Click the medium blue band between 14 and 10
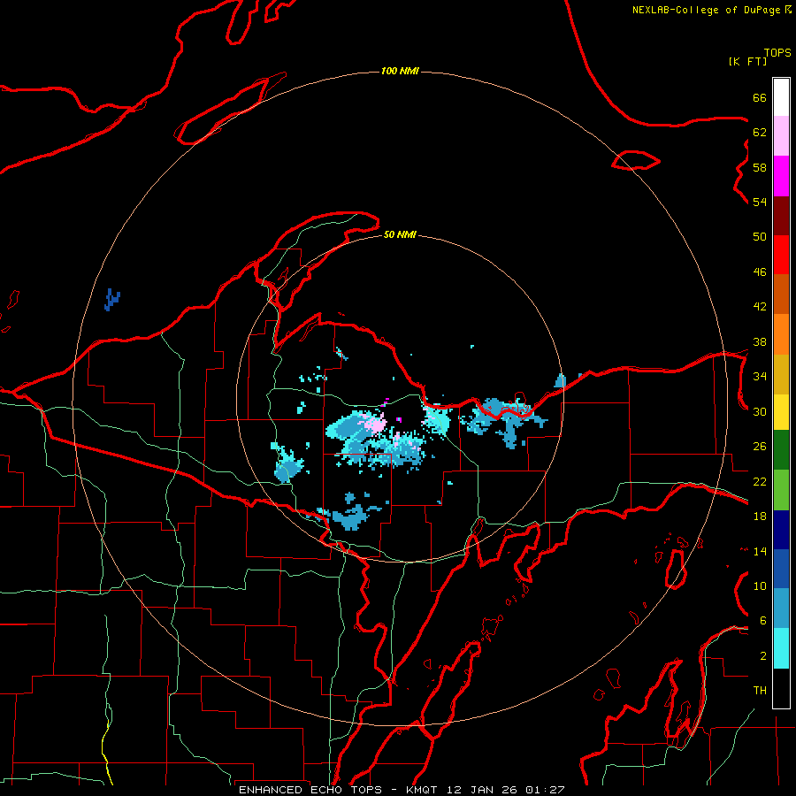Image resolution: width=796 pixels, height=796 pixels. (781, 569)
